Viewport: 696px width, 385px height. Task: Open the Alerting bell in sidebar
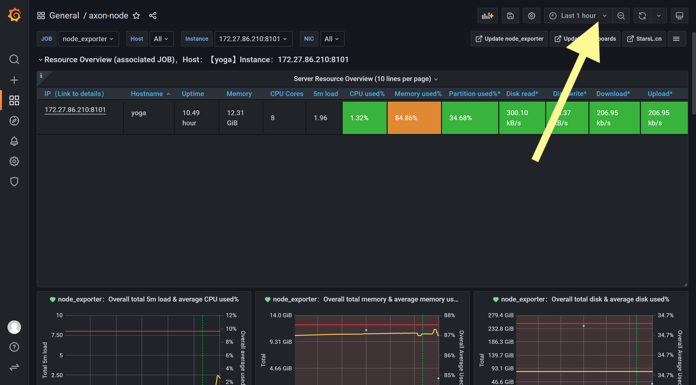click(x=14, y=141)
